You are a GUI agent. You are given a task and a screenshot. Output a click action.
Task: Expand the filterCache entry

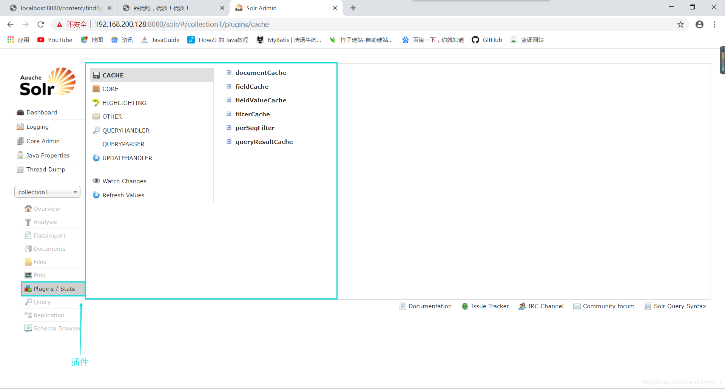point(248,114)
